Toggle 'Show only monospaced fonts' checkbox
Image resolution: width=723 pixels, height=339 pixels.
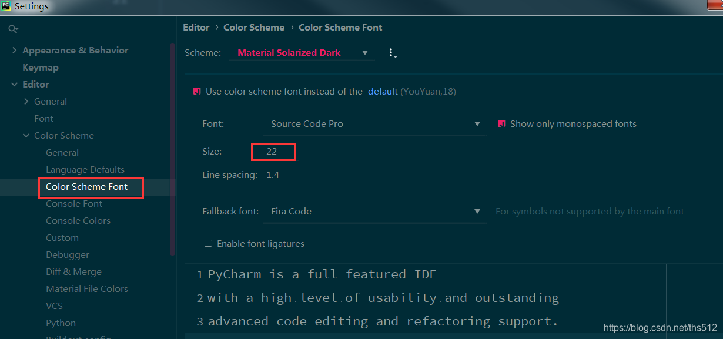pyautogui.click(x=501, y=124)
